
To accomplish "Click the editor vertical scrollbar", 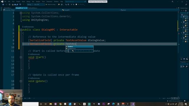I will click(x=178, y=54).
